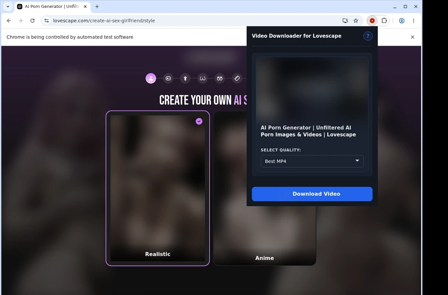Select the glasses step icon

(x=220, y=78)
